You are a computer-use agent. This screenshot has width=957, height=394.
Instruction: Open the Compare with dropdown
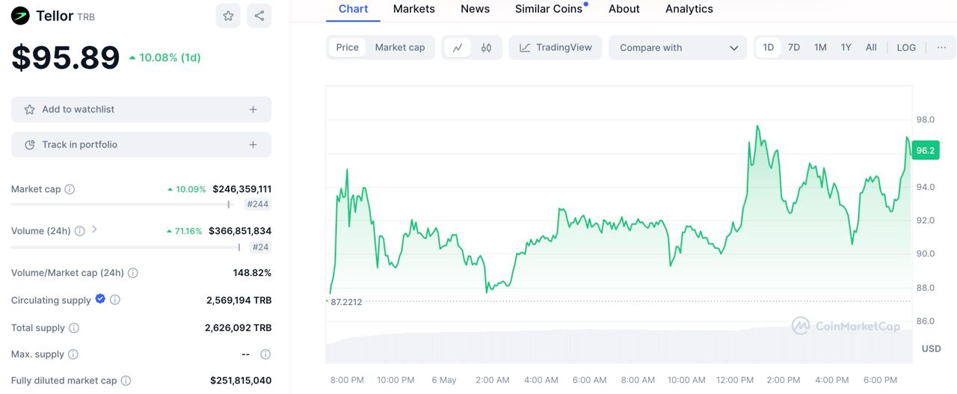click(677, 48)
